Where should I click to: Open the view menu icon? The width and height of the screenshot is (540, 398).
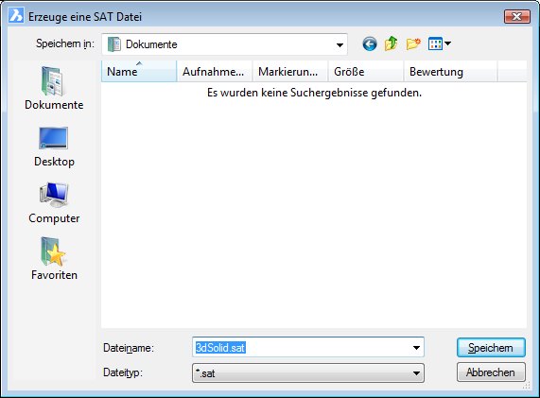click(x=439, y=43)
